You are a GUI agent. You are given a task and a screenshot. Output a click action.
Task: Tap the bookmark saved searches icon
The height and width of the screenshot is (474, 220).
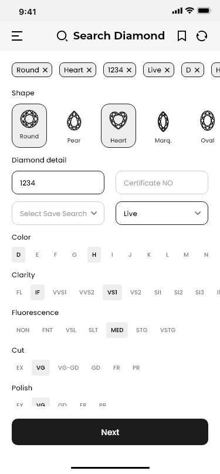coord(182,36)
